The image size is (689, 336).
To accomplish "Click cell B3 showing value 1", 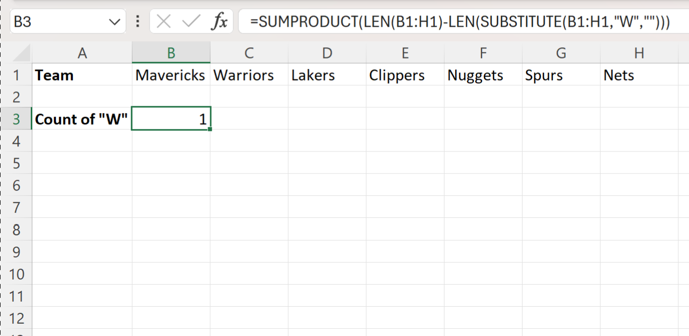I will (171, 119).
